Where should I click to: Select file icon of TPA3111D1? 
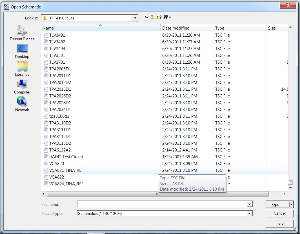(46, 130)
